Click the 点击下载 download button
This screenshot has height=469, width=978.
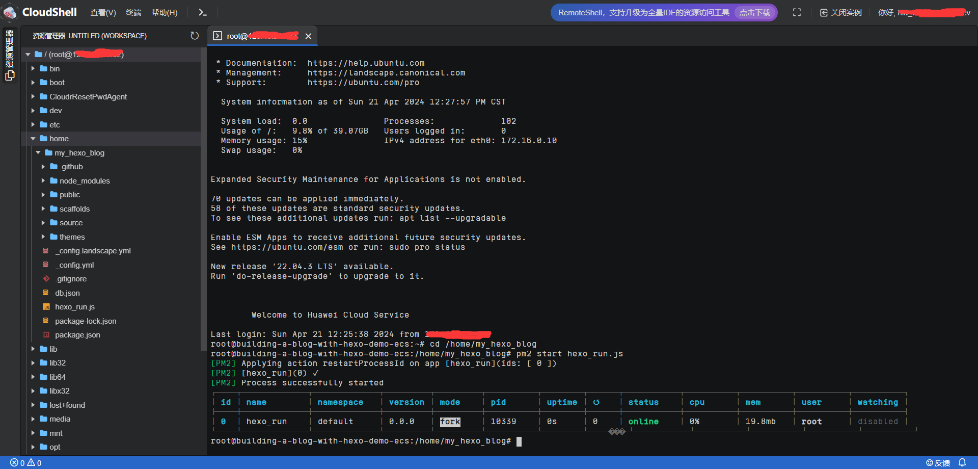click(754, 13)
